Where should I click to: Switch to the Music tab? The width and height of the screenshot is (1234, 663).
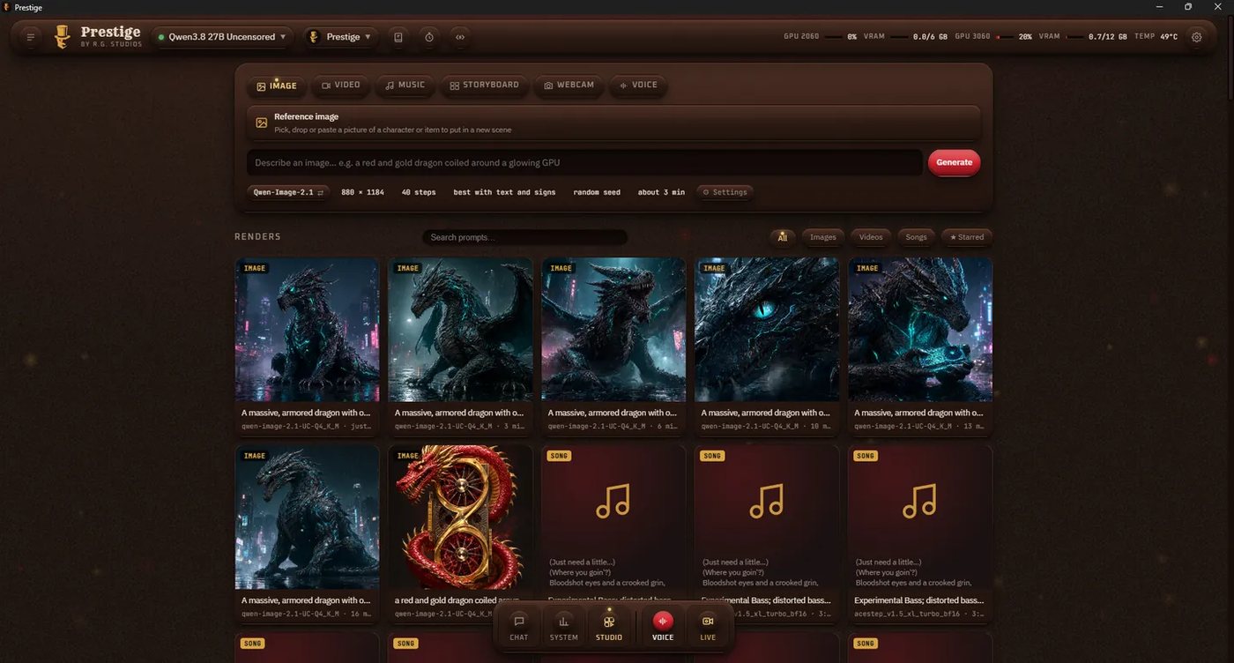coord(405,86)
